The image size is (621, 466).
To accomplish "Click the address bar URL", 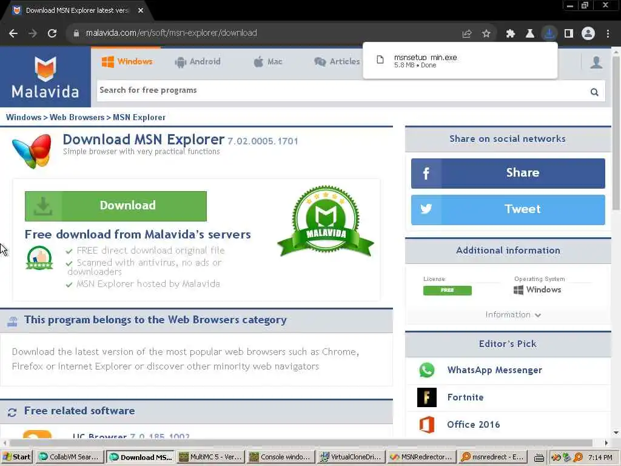I will 172,33.
